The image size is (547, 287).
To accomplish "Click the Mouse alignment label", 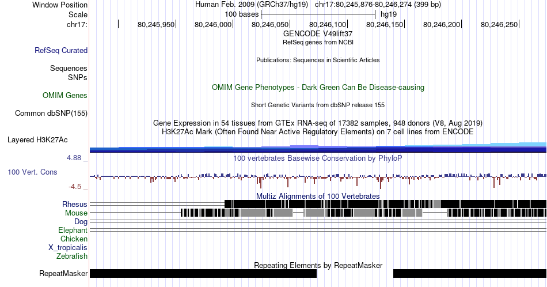I will (76, 213).
